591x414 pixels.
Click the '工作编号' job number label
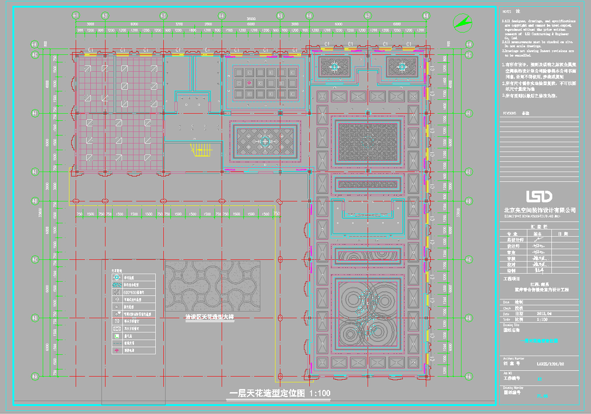(512, 378)
